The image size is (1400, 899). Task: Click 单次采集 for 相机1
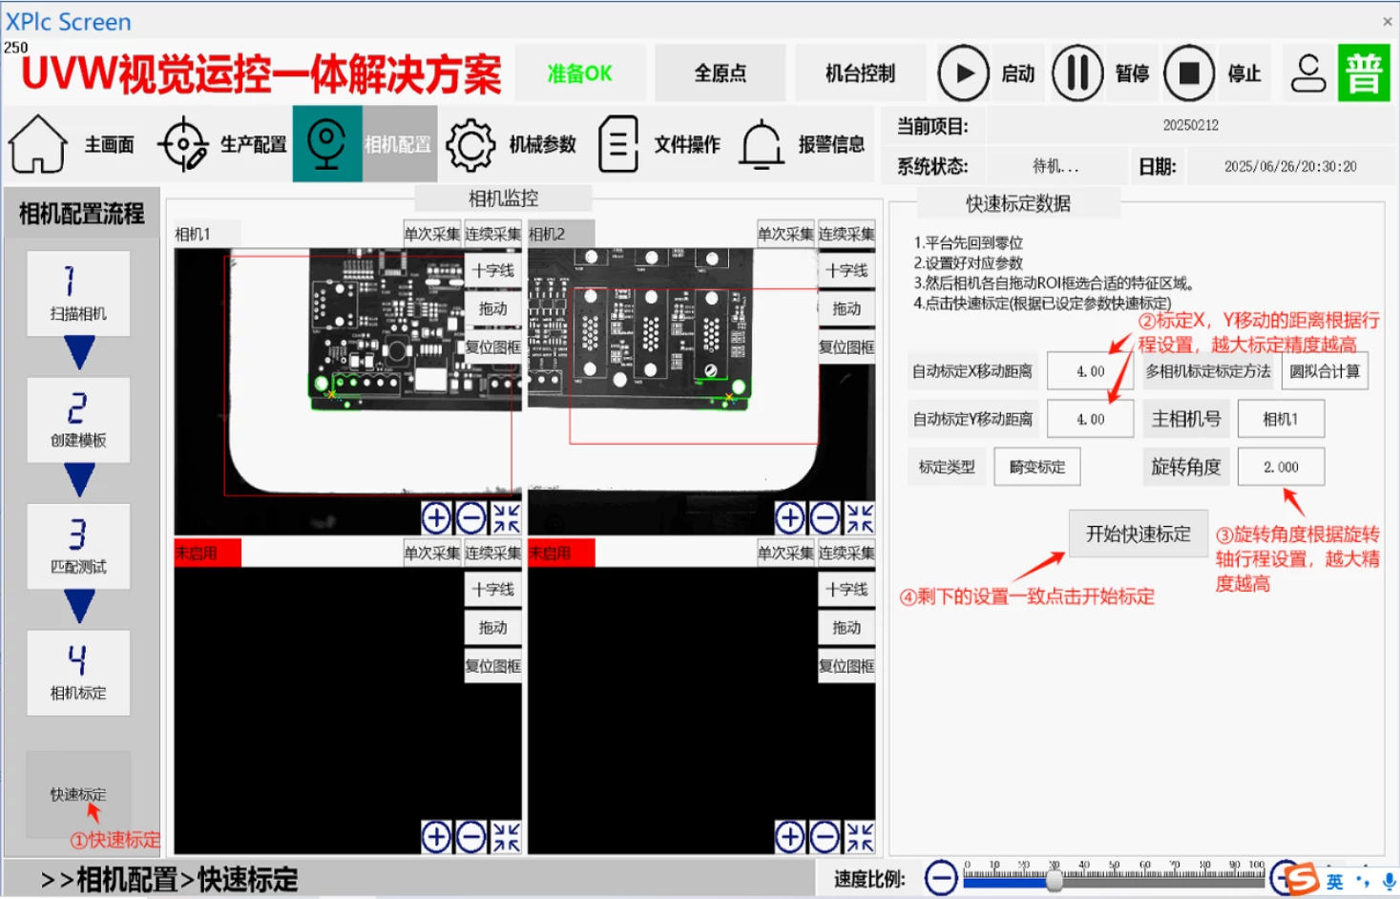432,234
